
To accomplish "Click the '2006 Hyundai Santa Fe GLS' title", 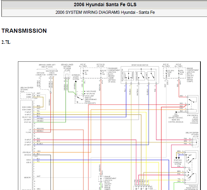I will click(x=105, y=4).
